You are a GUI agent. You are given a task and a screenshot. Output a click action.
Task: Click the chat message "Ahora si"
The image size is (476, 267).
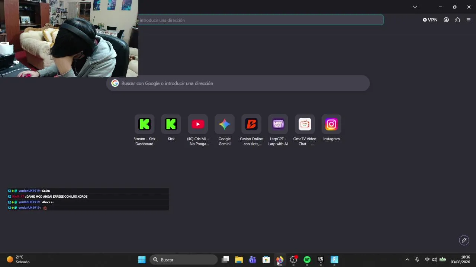coord(48,202)
